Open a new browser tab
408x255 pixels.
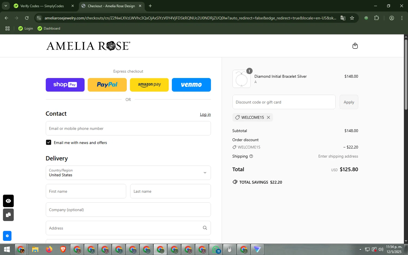150,6
